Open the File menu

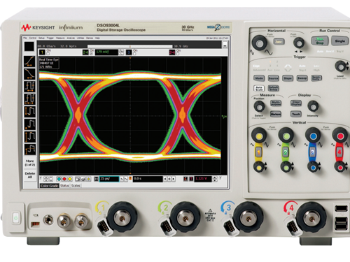point(25,38)
